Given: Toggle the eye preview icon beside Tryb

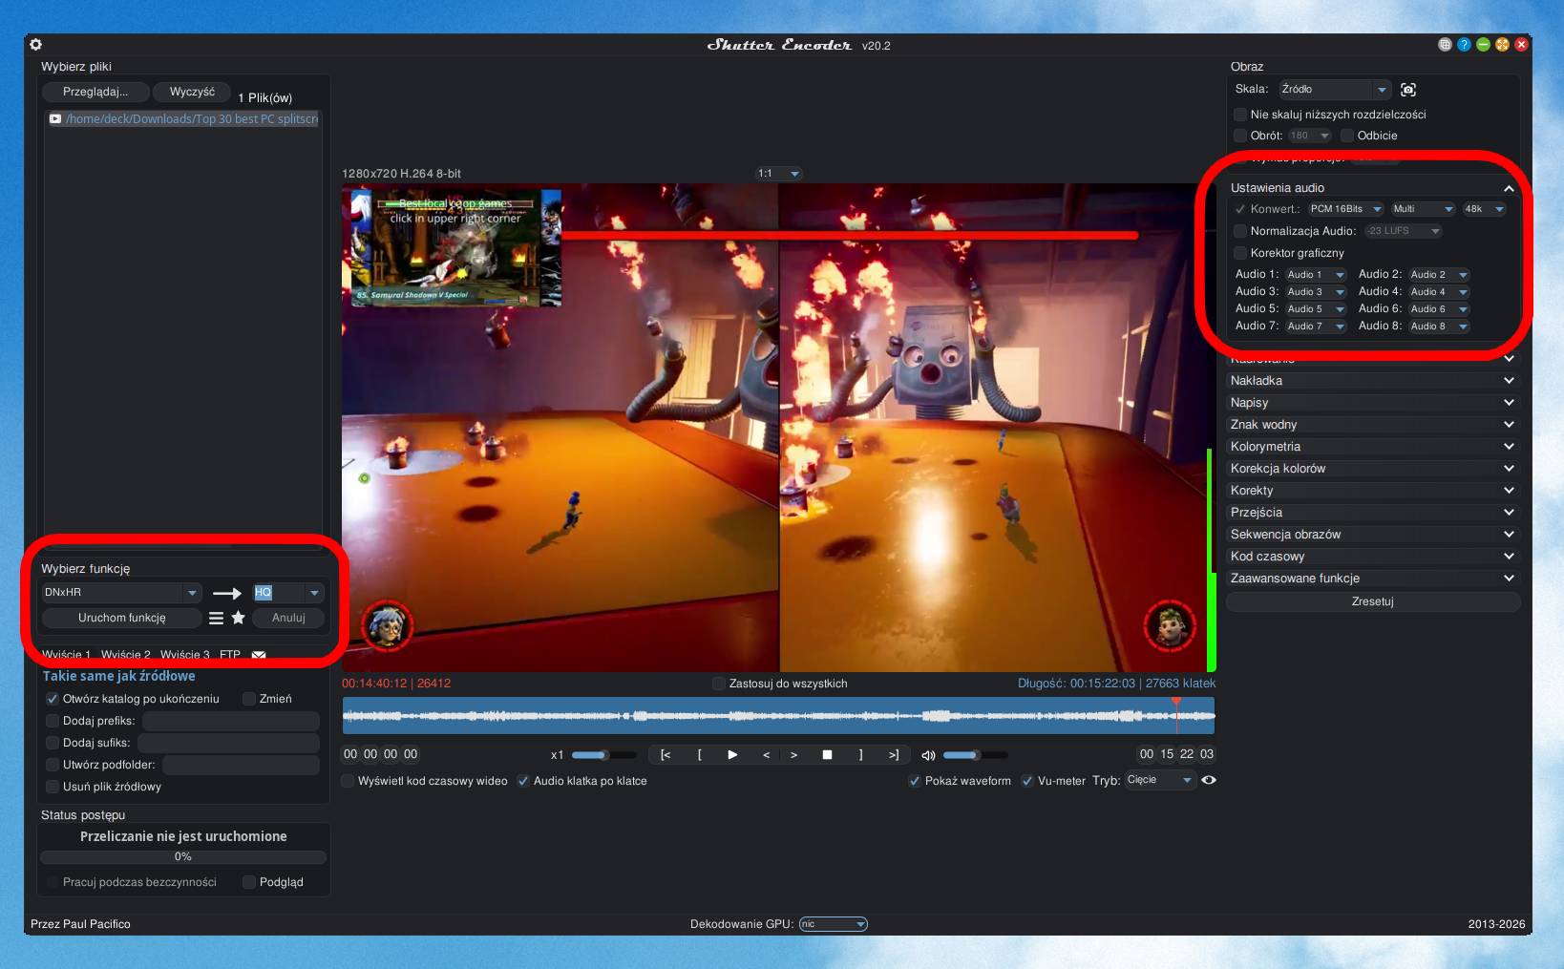Looking at the screenshot, I should (x=1209, y=780).
